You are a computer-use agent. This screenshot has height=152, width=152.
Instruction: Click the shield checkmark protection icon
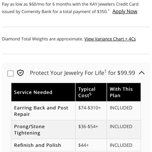click(20, 73)
